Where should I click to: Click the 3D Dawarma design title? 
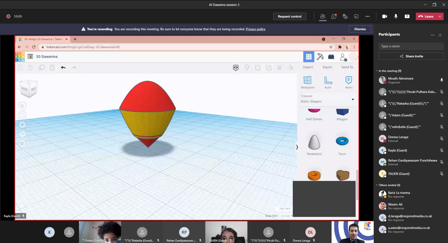[x=47, y=57]
